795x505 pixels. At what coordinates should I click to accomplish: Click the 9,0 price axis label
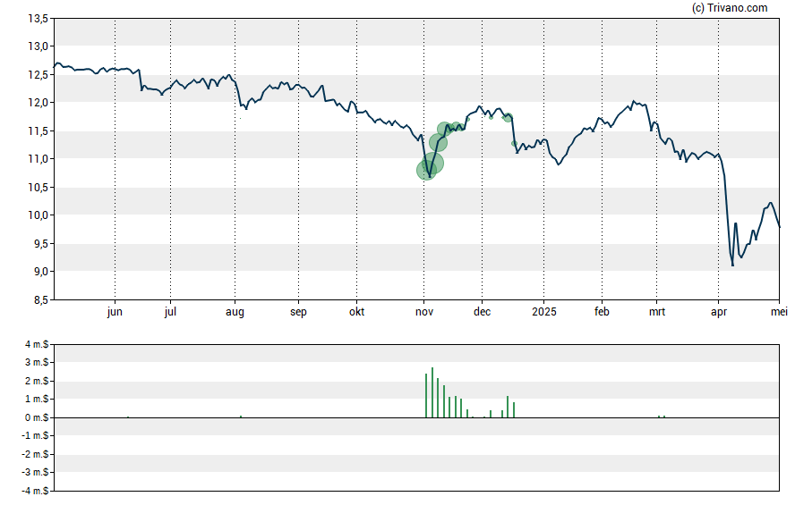[40, 272]
